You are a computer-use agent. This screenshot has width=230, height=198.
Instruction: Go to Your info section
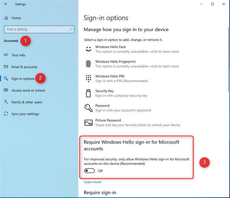click(18, 55)
